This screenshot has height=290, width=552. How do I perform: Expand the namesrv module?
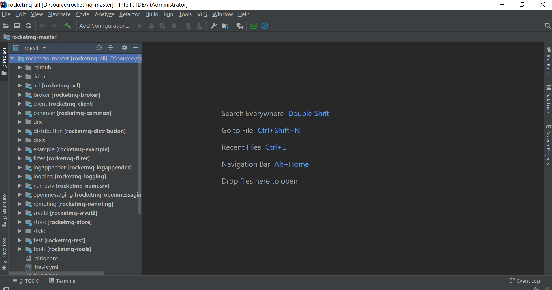pos(20,186)
